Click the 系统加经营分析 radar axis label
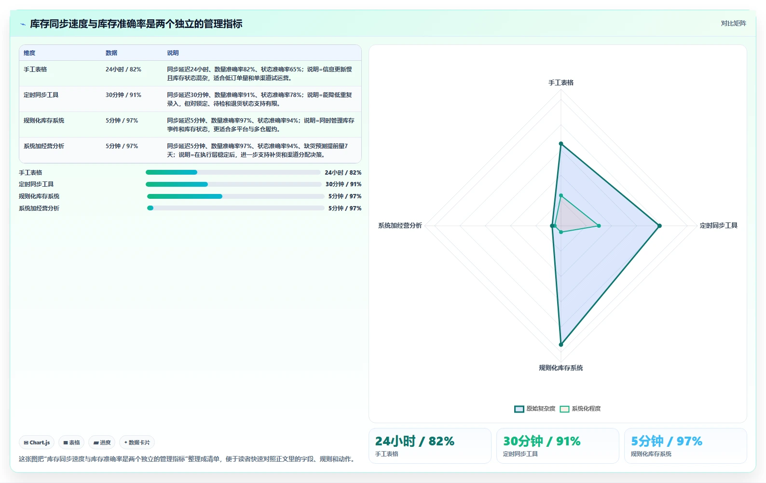The image size is (766, 483). (x=400, y=226)
